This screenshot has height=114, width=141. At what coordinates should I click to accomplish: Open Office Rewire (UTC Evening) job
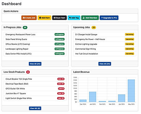pos(35,44)
